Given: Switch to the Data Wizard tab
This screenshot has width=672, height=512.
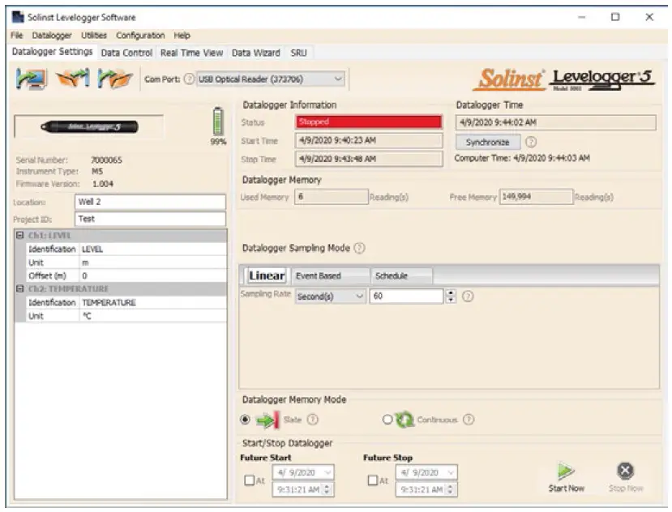Looking at the screenshot, I should pos(256,53).
